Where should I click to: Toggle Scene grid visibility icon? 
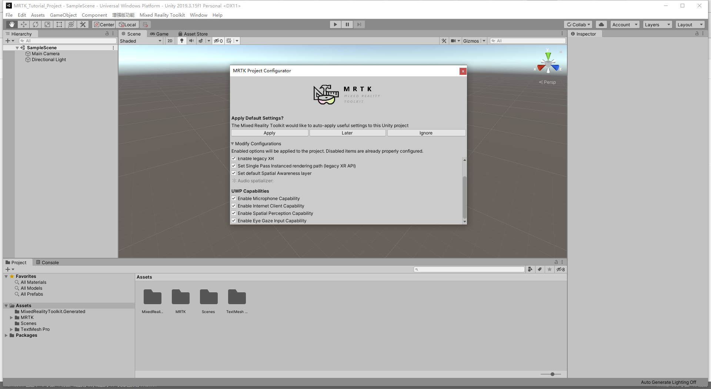(229, 41)
